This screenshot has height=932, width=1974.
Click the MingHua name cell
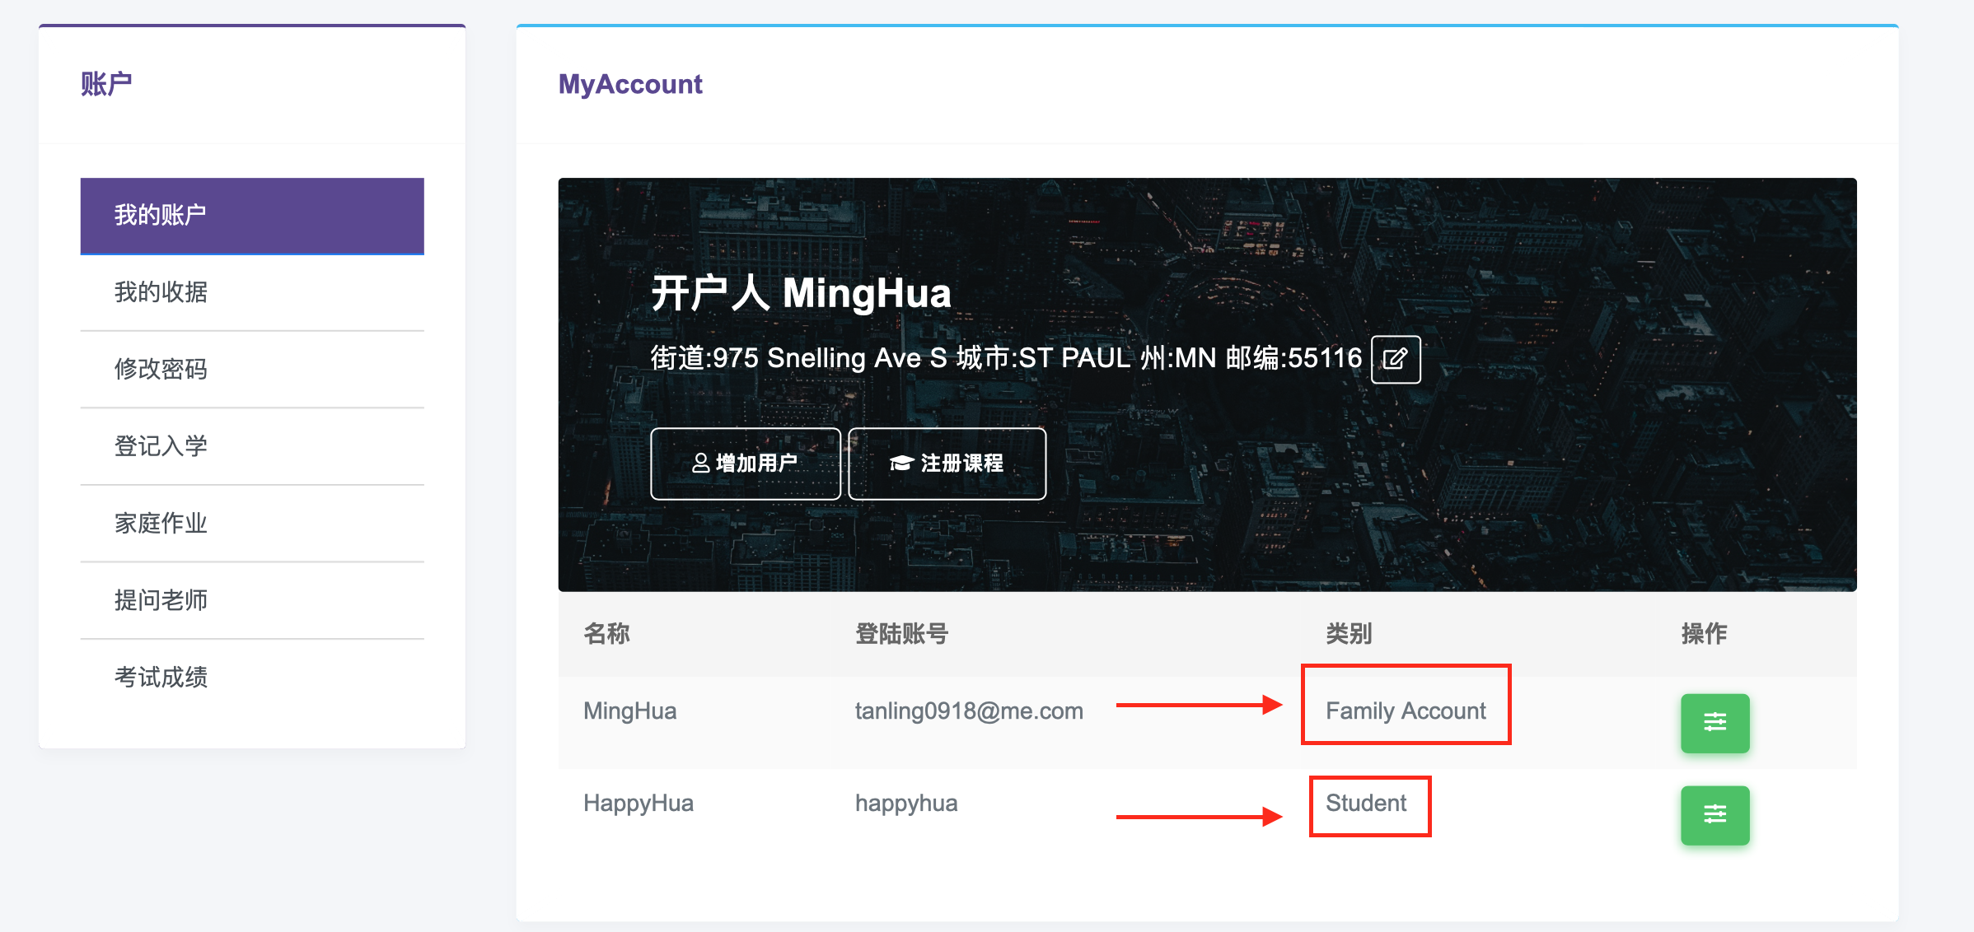[630, 711]
